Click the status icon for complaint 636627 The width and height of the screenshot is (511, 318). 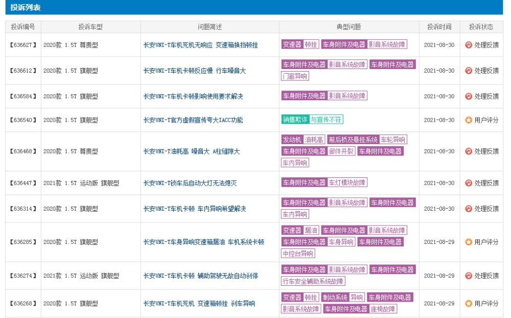pyautogui.click(x=468, y=45)
